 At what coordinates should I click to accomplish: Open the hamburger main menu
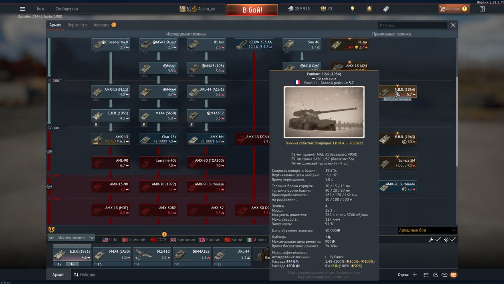[x=22, y=9]
